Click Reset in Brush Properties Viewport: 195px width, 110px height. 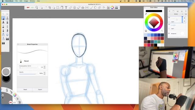(25, 90)
